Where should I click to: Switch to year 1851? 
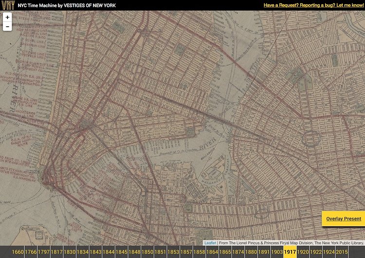[161, 252]
